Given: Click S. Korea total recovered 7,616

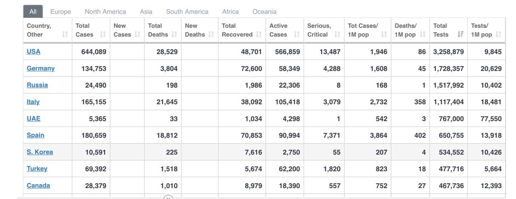Looking at the screenshot, I should point(254,152).
